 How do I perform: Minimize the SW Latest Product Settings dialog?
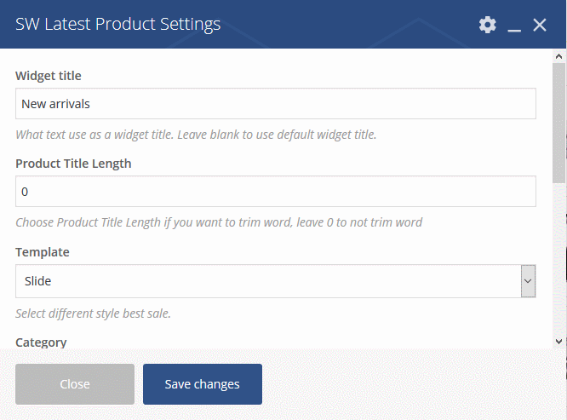(513, 26)
